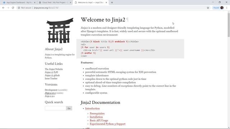Select the Development version link
Screen dimensions: 230x129
click(x=51, y=90)
